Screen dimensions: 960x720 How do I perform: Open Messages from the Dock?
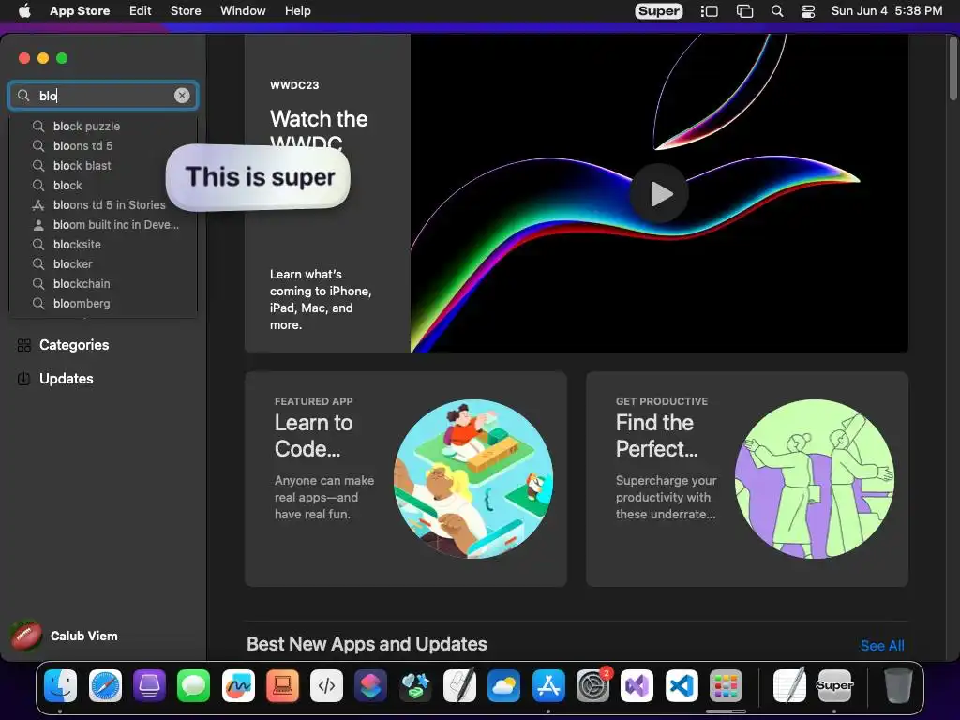[x=193, y=685]
